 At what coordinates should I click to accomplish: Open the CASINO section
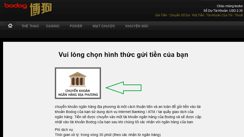53,26
